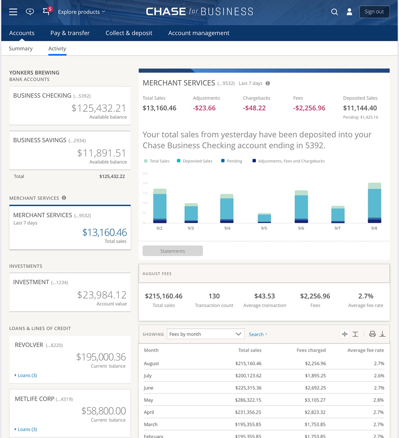This screenshot has width=399, height=438.
Task: Click the search magnifier icon
Action: tap(334, 12)
